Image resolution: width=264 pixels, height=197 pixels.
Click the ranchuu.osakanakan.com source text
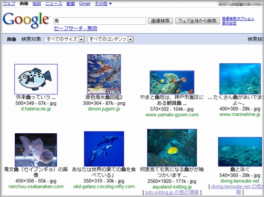pyautogui.click(x=36, y=186)
